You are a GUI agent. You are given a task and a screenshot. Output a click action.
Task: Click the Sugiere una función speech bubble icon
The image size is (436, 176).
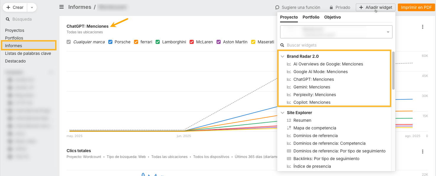coord(277,7)
